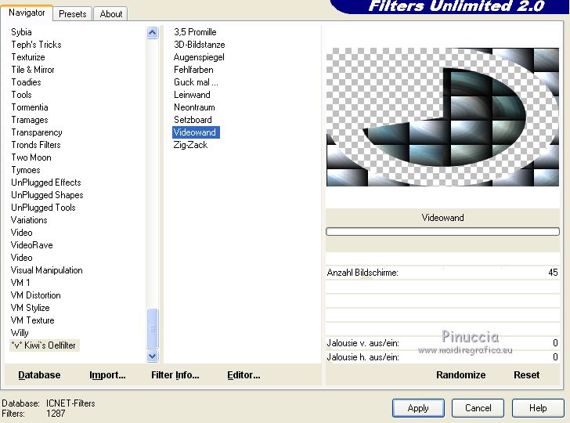Click the Jalousie h. aus/ein slider
570x423 pixels.
442,357
